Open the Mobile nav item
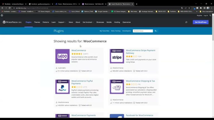The image size is (214, 120). point(109,22)
